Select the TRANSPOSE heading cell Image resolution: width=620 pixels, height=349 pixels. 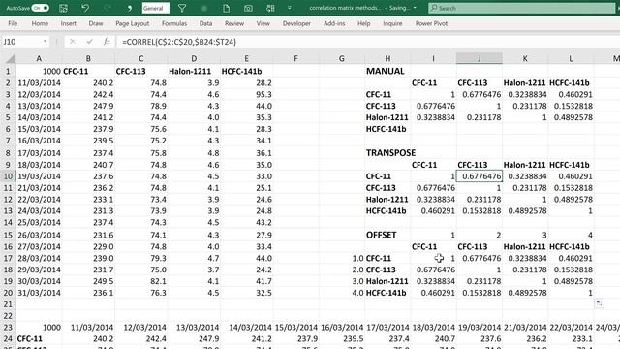point(387,153)
